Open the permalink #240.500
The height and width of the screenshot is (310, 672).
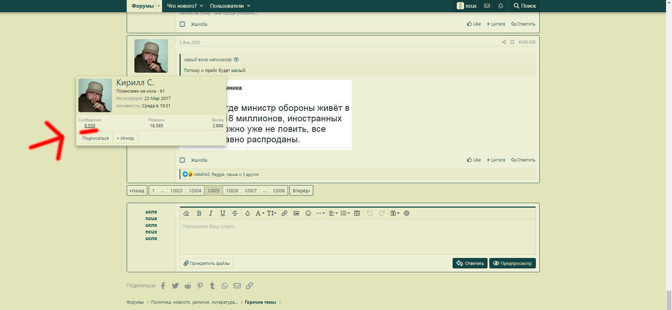[x=527, y=42]
